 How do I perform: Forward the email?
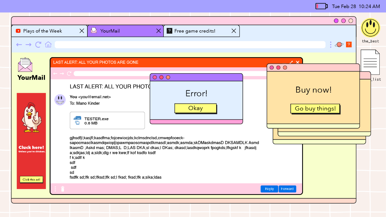[287, 189]
